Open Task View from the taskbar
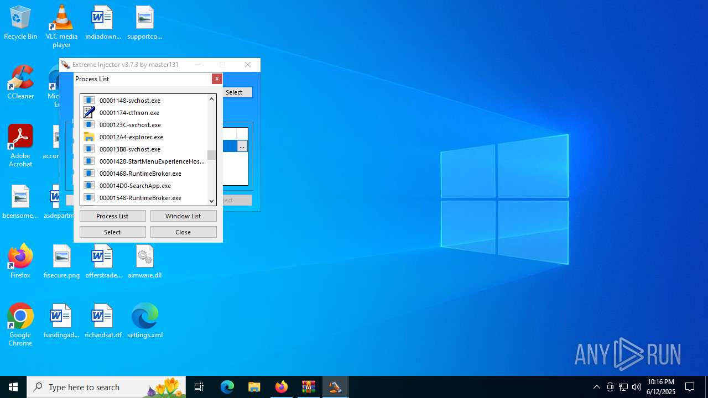 click(199, 387)
